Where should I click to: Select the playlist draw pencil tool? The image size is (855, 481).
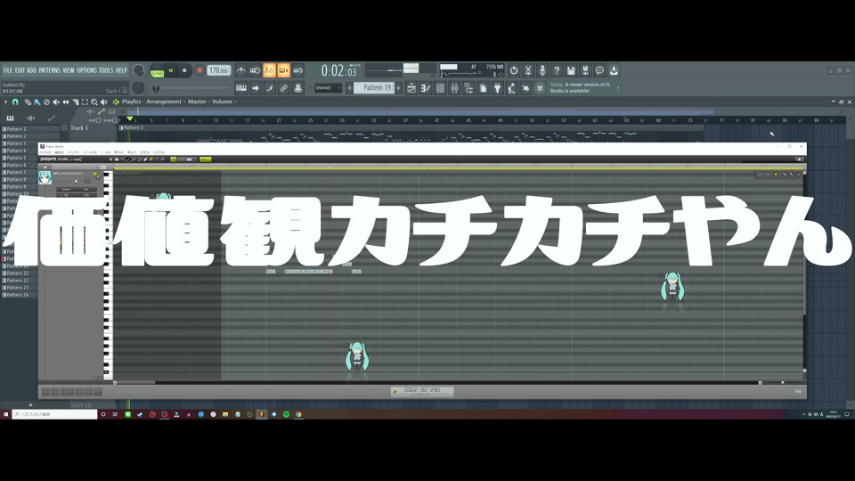28,102
